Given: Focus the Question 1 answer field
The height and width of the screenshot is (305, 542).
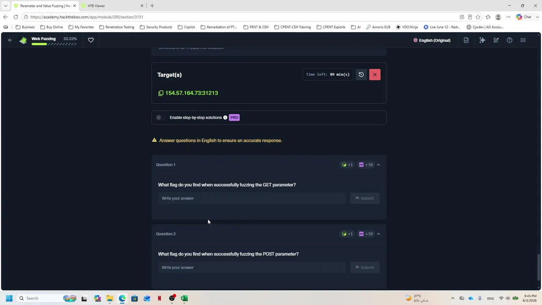Looking at the screenshot, I should click(x=252, y=198).
